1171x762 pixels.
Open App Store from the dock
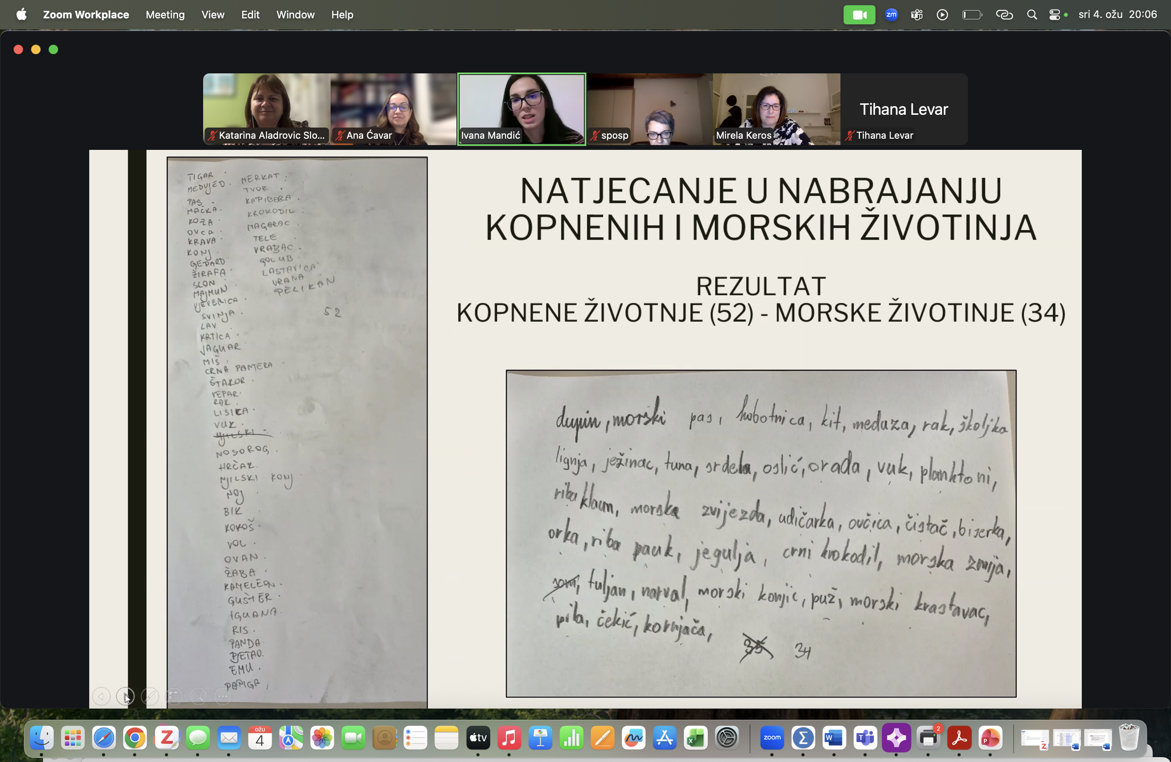[665, 738]
